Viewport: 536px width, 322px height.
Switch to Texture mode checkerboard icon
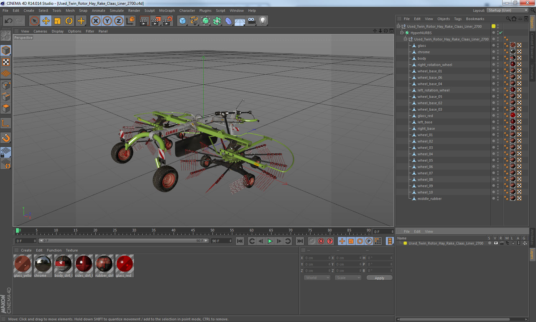[6, 62]
